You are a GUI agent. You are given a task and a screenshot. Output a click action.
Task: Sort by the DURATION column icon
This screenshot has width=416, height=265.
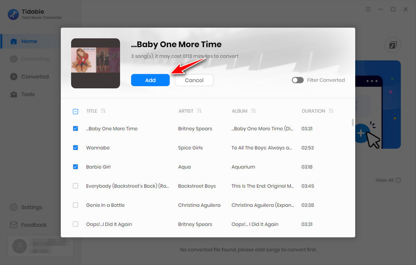(x=331, y=111)
